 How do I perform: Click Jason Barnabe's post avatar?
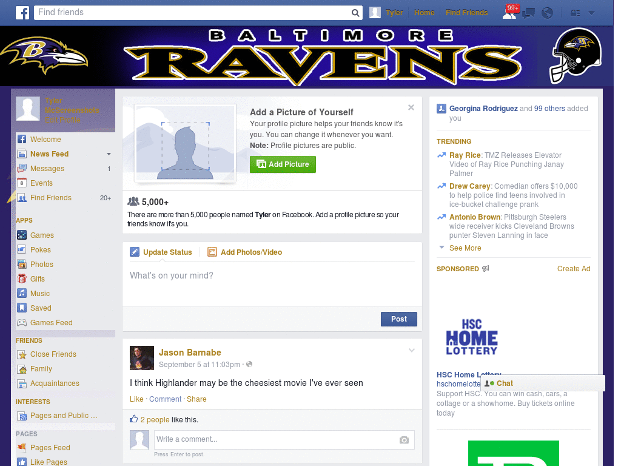142,358
